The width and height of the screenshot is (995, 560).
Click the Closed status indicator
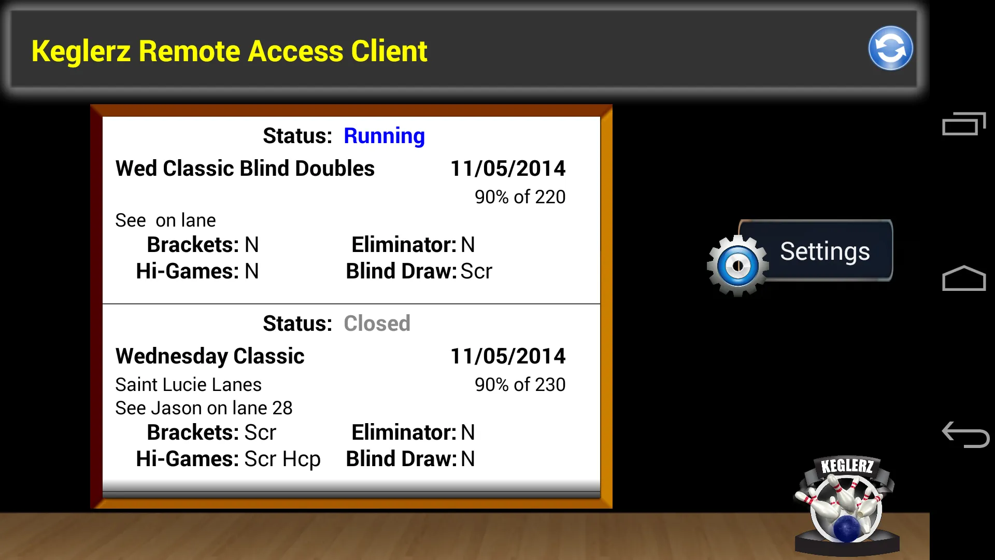coord(377,323)
